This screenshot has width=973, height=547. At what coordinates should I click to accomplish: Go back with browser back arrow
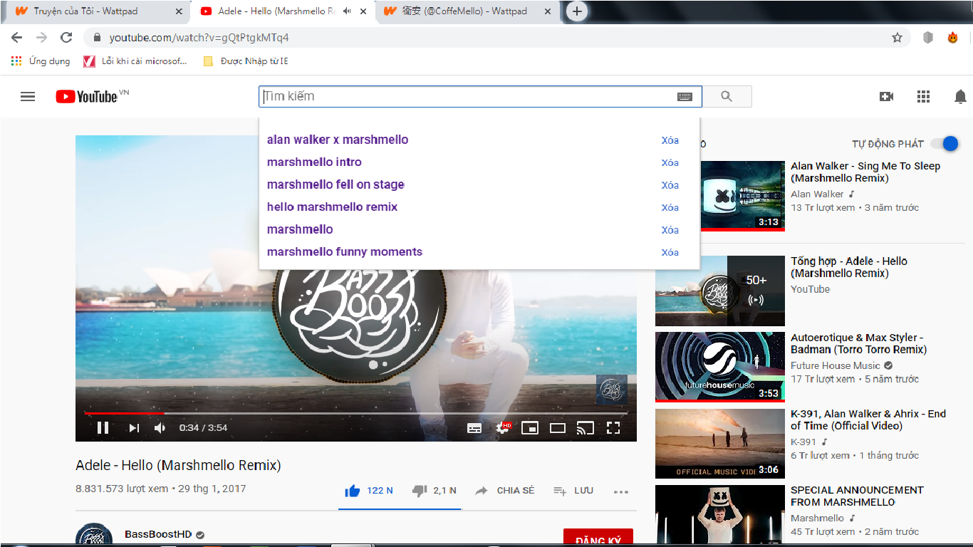point(16,38)
